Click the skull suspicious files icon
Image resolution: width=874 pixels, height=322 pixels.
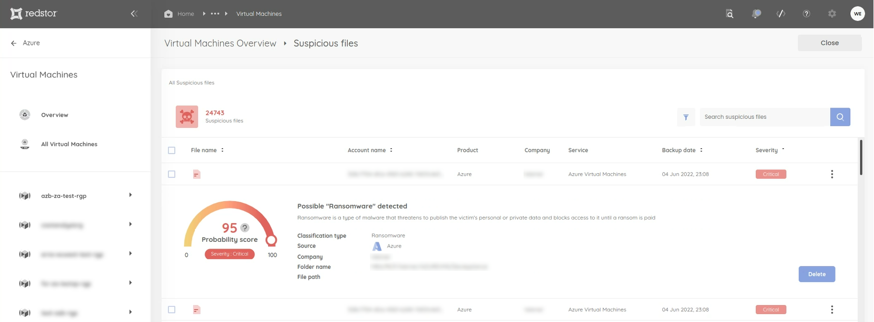187,117
